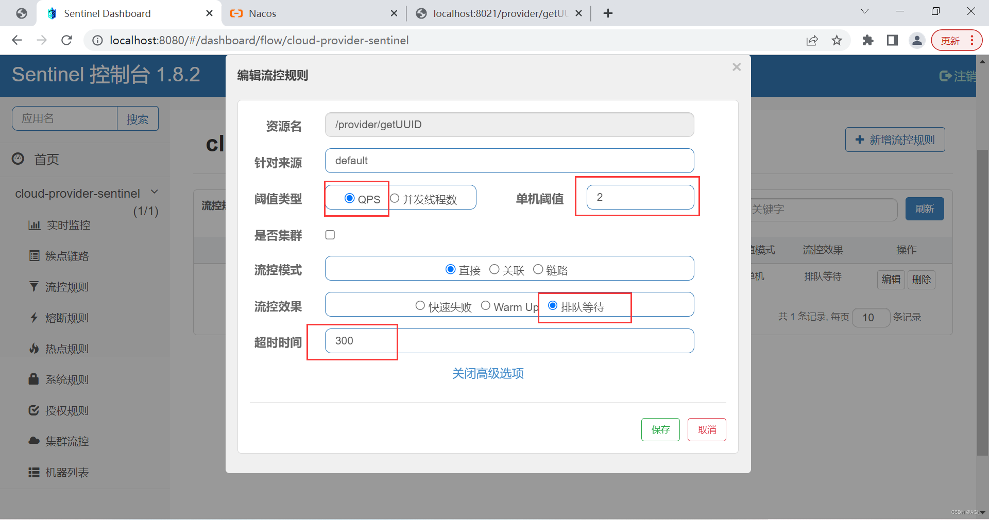Click the address bar URL
The image size is (989, 520).
[259, 40]
